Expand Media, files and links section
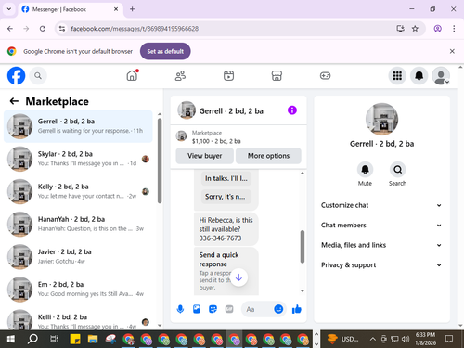Image resolution: width=464 pixels, height=348 pixels. (381, 245)
